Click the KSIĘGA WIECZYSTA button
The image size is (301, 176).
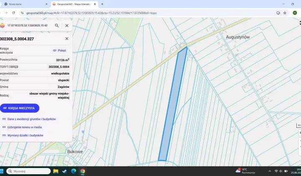20,108
